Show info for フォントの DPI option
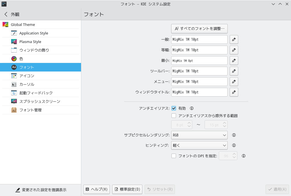 (x=244, y=156)
